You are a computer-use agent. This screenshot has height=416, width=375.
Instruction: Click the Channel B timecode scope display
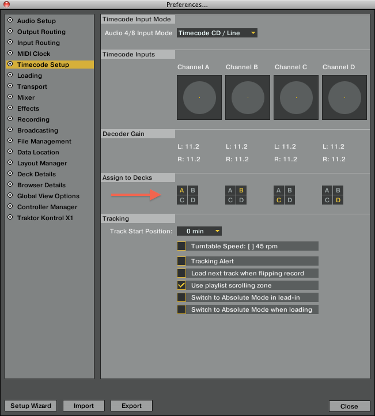pyautogui.click(x=247, y=97)
